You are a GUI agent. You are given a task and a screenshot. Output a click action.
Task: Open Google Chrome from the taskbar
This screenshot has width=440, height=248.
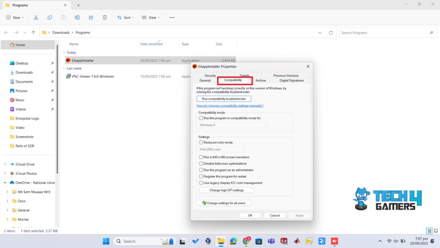coord(246,241)
